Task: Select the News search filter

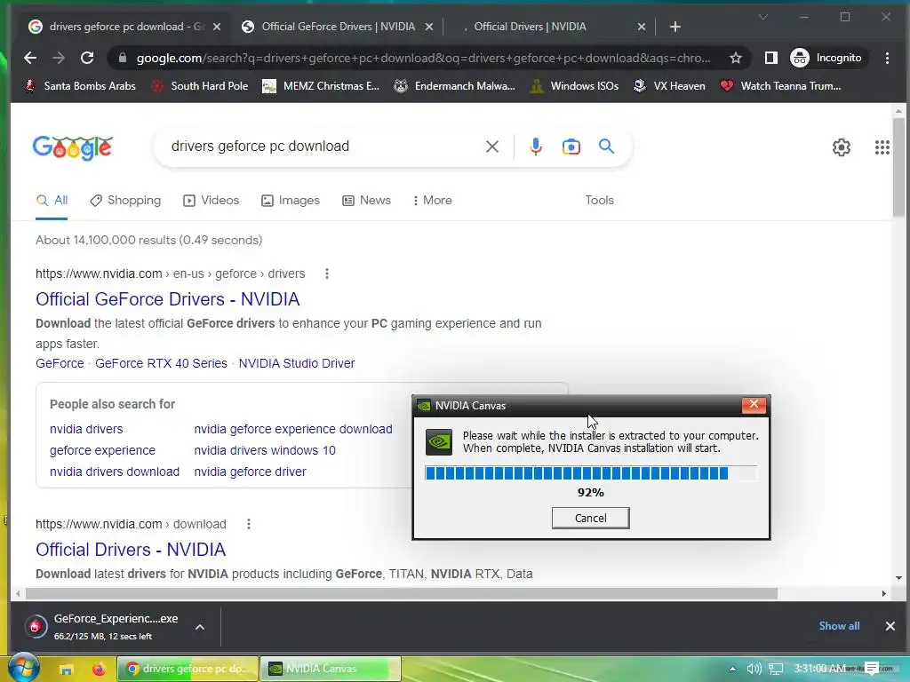Action: tap(366, 200)
